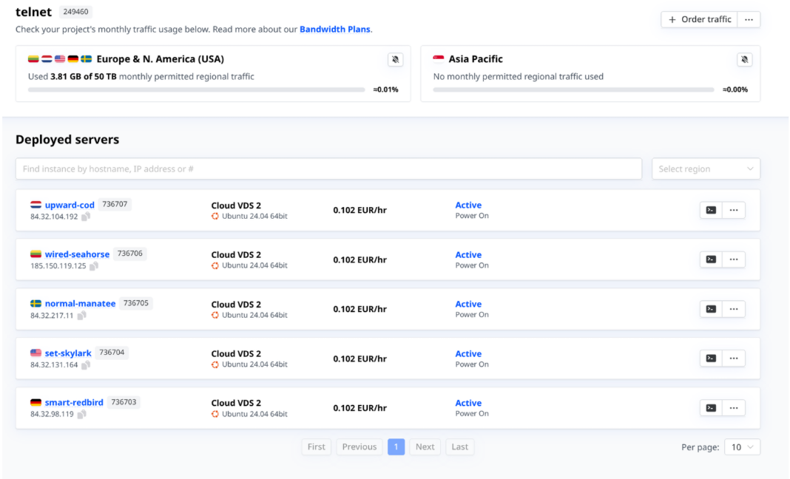Go to the Next page
Image resolution: width=790 pixels, height=479 pixels.
click(425, 447)
